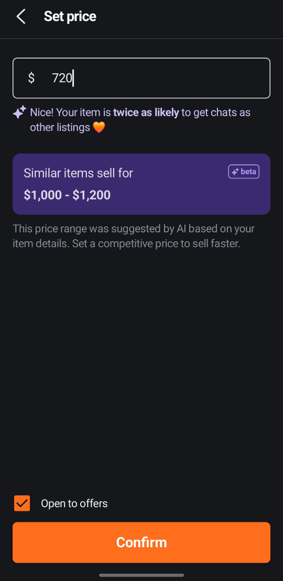This screenshot has width=283, height=581.
Task: Tap the Nice! Your item tip message
Action: [140, 120]
